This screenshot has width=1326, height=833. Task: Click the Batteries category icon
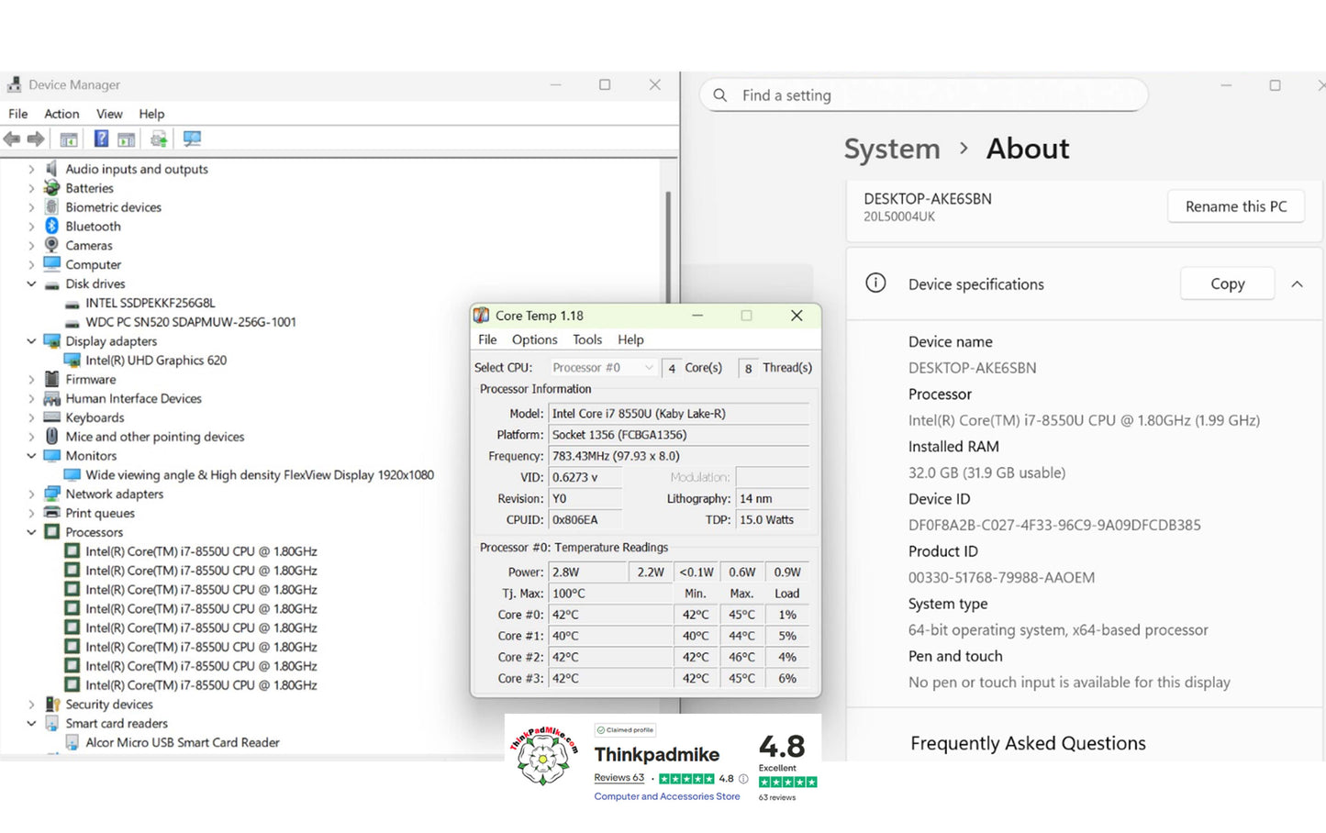[x=51, y=188]
